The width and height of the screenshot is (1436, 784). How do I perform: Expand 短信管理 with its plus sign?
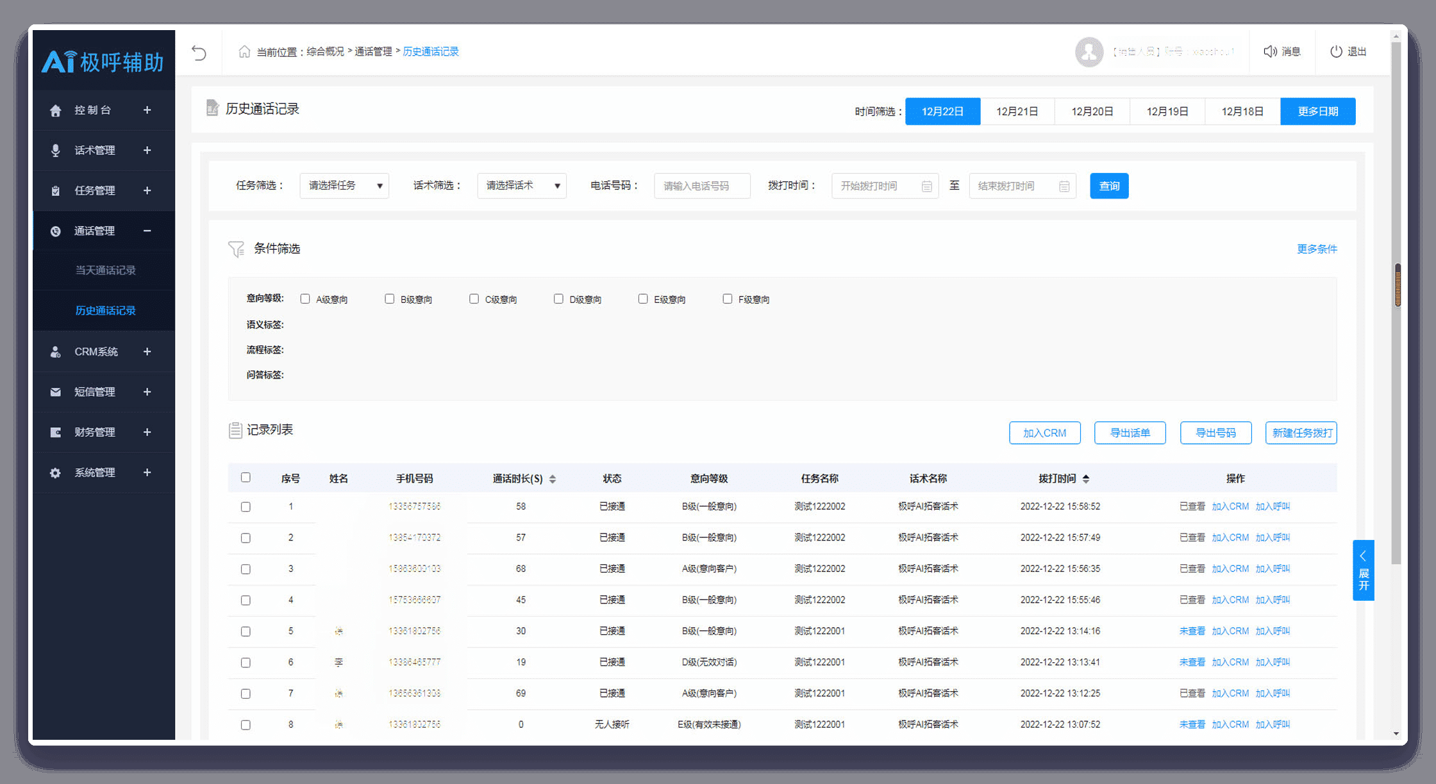(x=147, y=392)
